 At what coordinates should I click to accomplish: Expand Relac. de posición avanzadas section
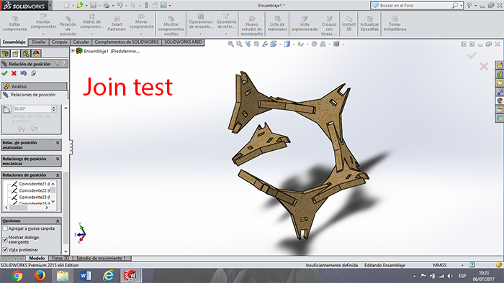click(x=58, y=143)
